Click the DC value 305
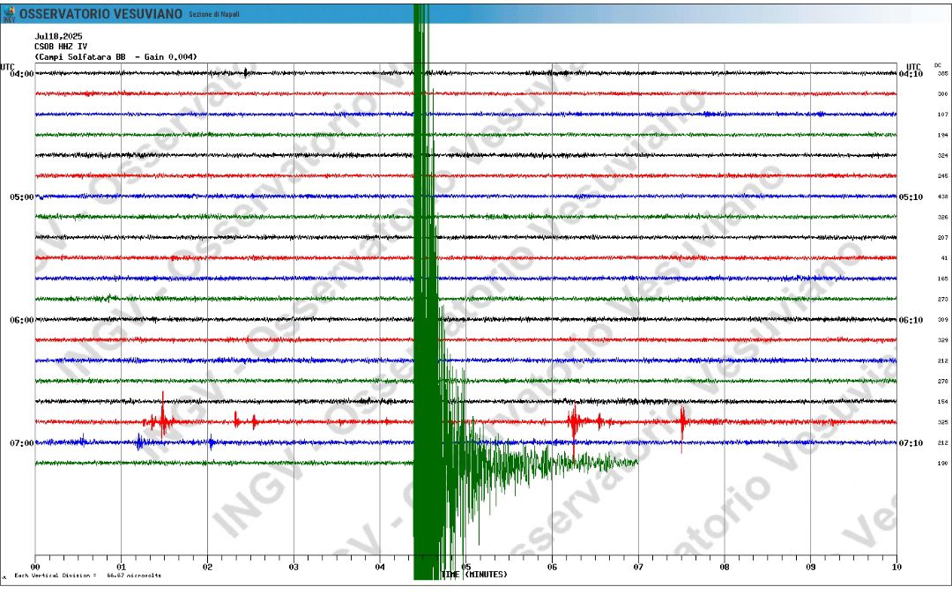This screenshot has width=952, height=594. [942, 73]
